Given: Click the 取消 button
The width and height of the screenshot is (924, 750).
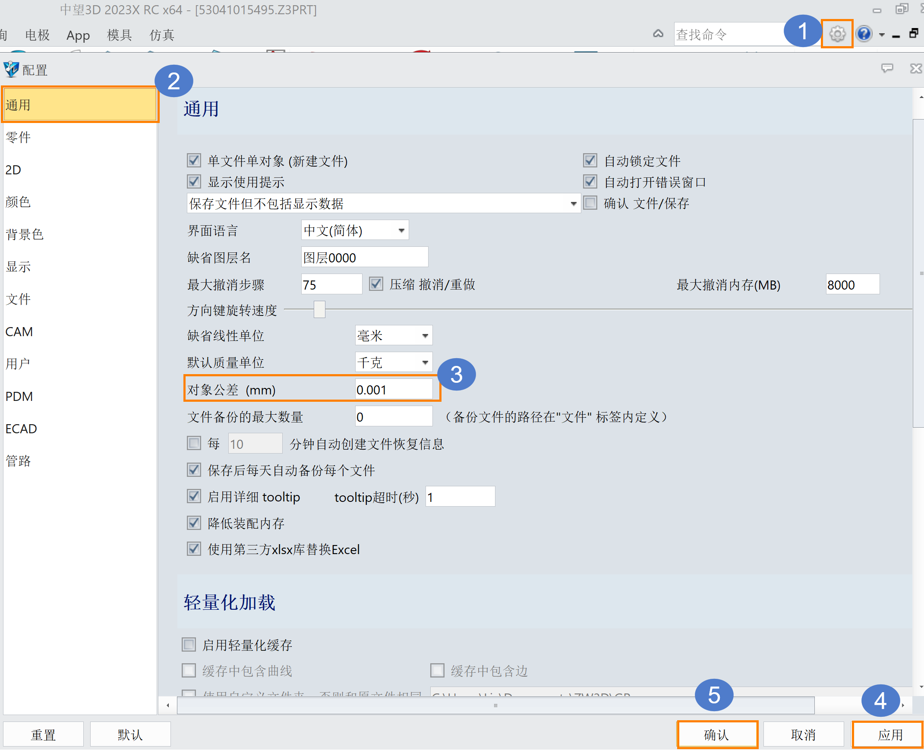Looking at the screenshot, I should click(x=803, y=734).
